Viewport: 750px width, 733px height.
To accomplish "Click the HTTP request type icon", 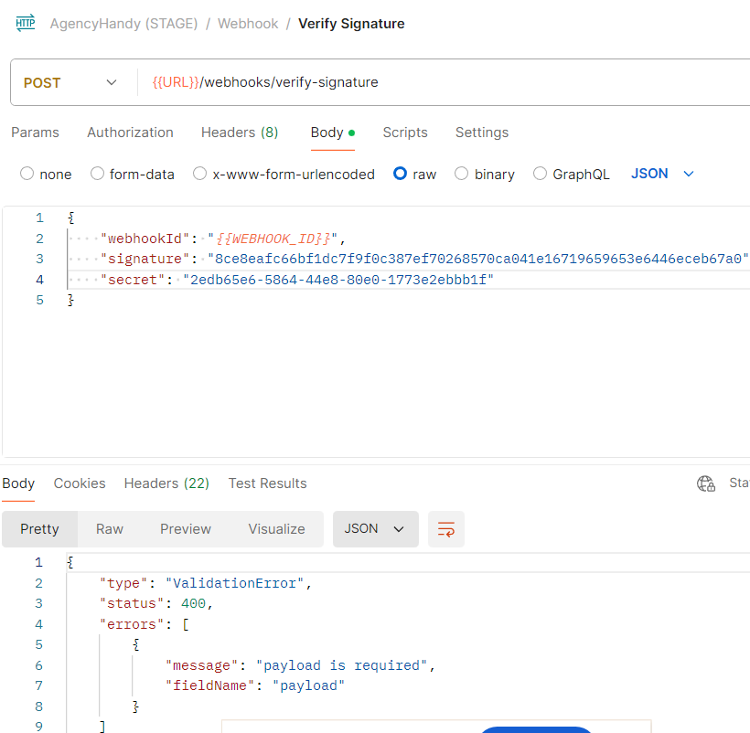I will pos(25,24).
